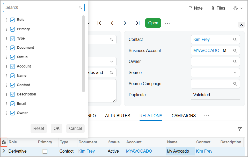
Task: Switch to the CAMPAIGNS tab
Action: 184,116
